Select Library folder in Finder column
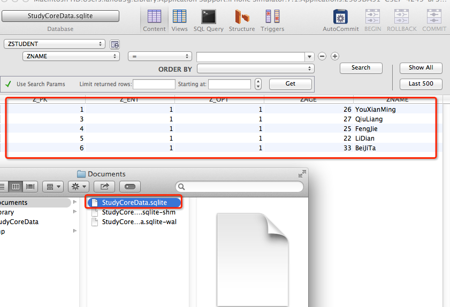The width and height of the screenshot is (450, 307). (7, 212)
